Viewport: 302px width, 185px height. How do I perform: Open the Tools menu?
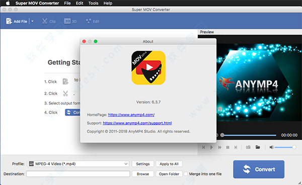point(94,3)
